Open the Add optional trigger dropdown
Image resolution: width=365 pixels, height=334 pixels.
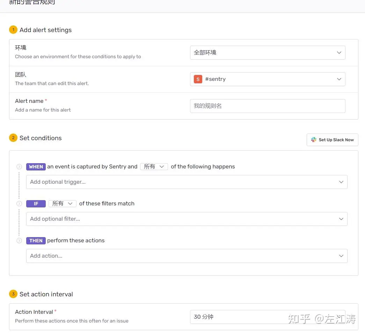pos(187,182)
